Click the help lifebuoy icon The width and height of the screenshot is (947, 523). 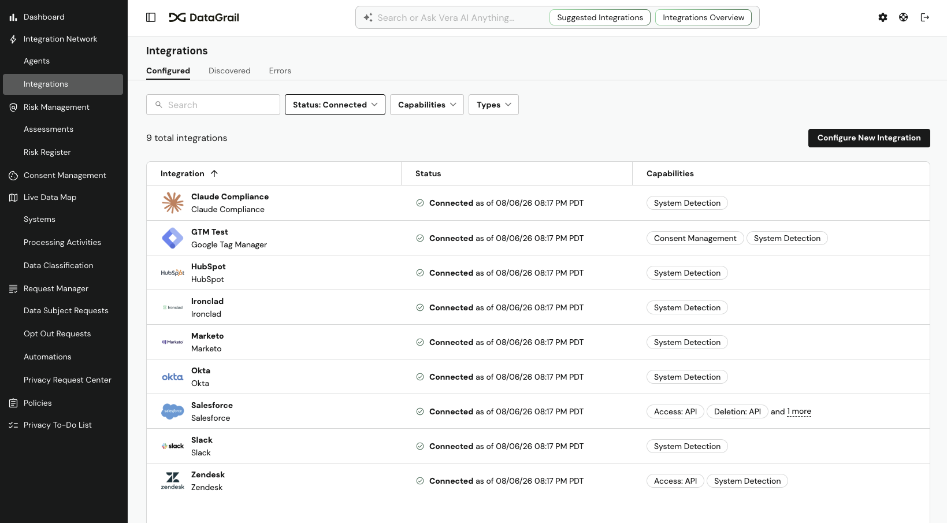(904, 17)
